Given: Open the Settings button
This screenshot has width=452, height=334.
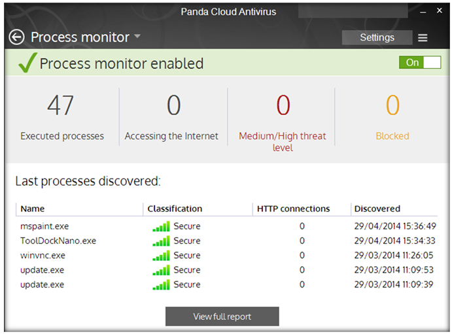Looking at the screenshot, I should click(x=377, y=37).
